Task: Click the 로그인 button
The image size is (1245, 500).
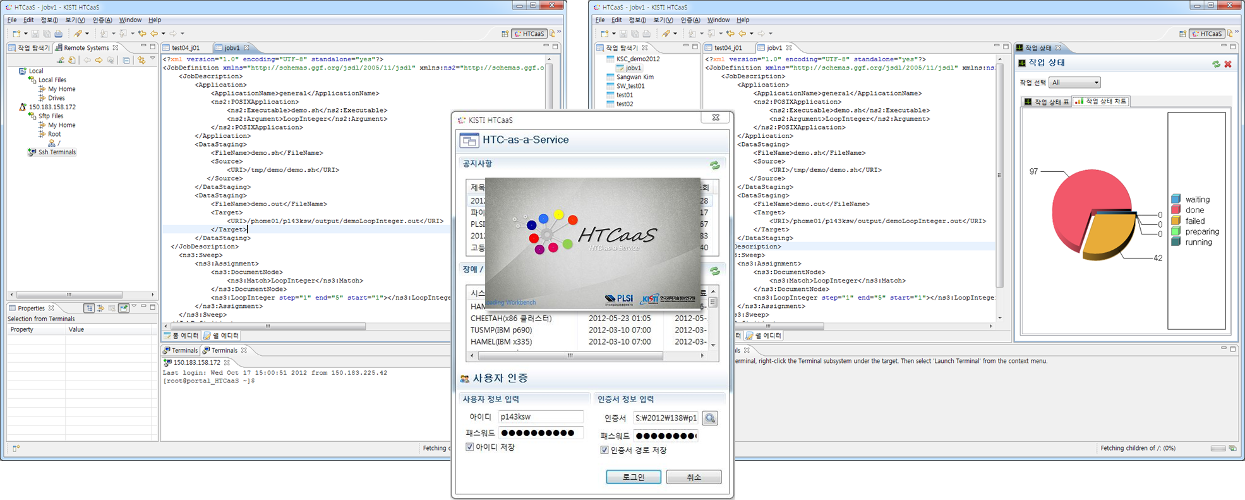Action: click(x=634, y=477)
